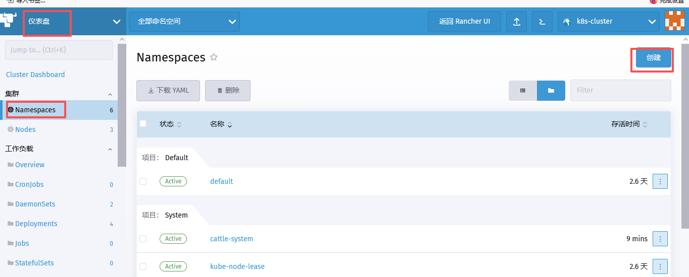Toggle the select-all checkbox in the header
This screenshot has height=277, width=689.
point(143,123)
